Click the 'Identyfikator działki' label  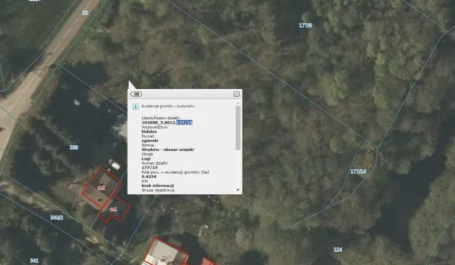[160, 118]
